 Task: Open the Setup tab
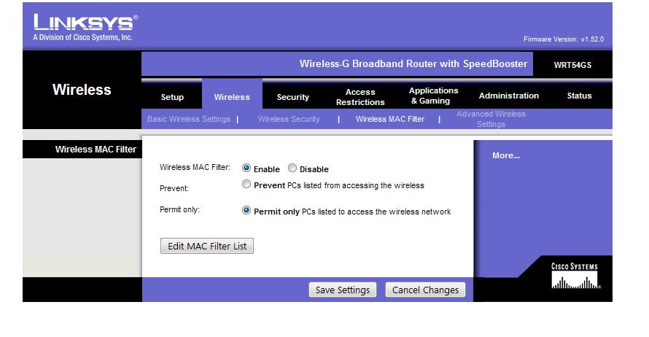[x=172, y=97]
